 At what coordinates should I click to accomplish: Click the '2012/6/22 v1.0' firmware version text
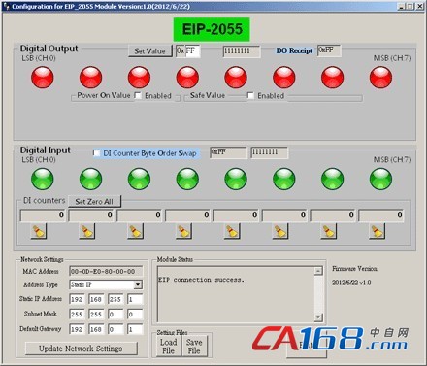351,283
